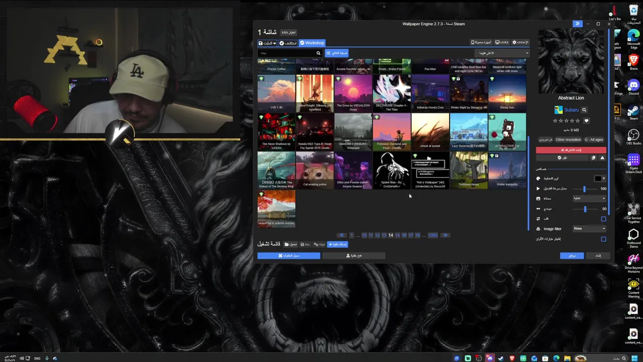Select the Hollow Knight Silksong wallpaper thumbnail
This screenshot has height=362, width=643.
click(x=314, y=93)
